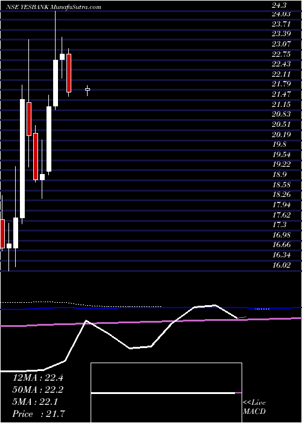Click the 24.03 price axis label
Screen dimensions: 302x423
click(x=281, y=14)
